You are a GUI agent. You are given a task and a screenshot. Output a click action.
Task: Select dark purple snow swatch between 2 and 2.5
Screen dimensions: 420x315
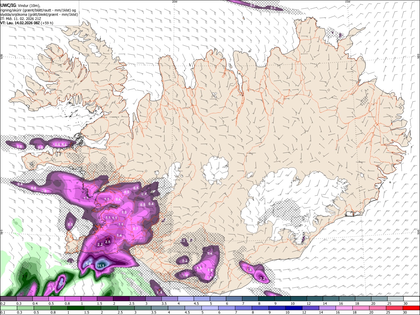[x=121, y=299]
